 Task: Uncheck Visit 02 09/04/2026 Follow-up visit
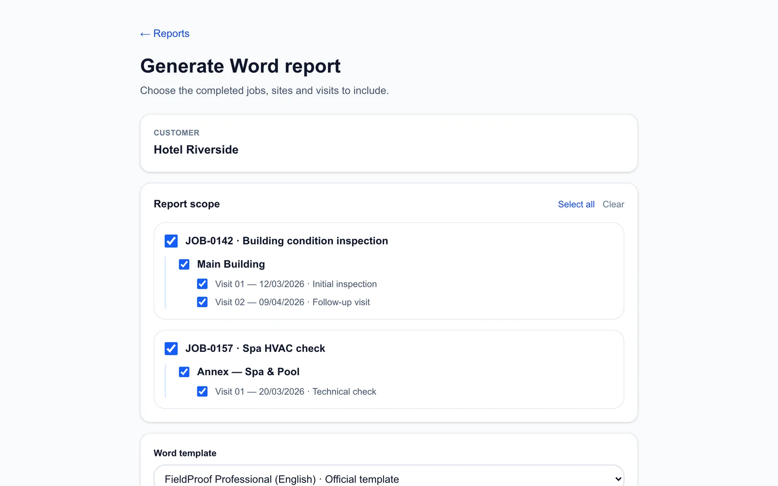pos(202,302)
